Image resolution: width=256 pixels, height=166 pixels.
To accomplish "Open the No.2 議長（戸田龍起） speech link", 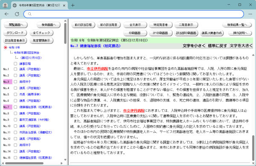I will (30, 76).
